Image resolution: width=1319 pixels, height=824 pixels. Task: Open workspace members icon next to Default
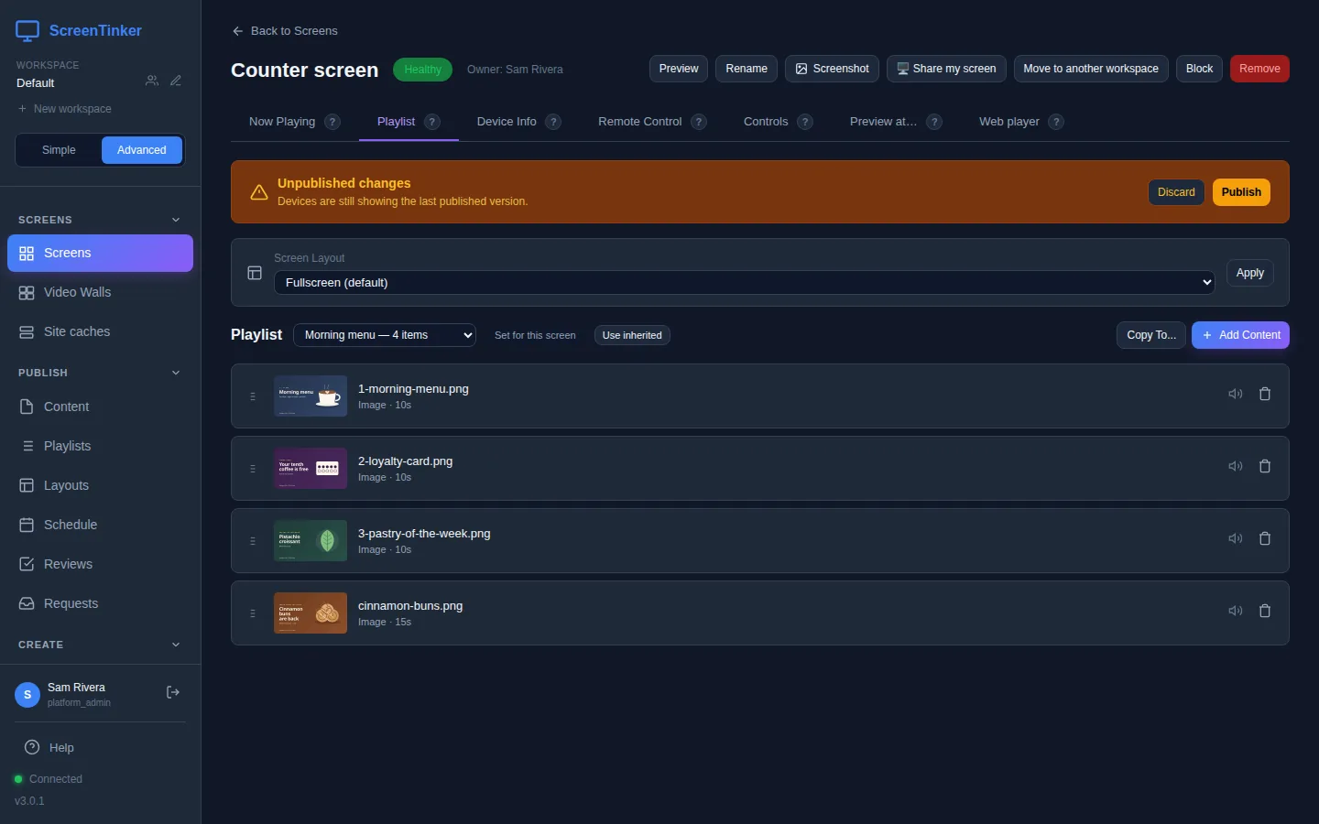(x=152, y=81)
